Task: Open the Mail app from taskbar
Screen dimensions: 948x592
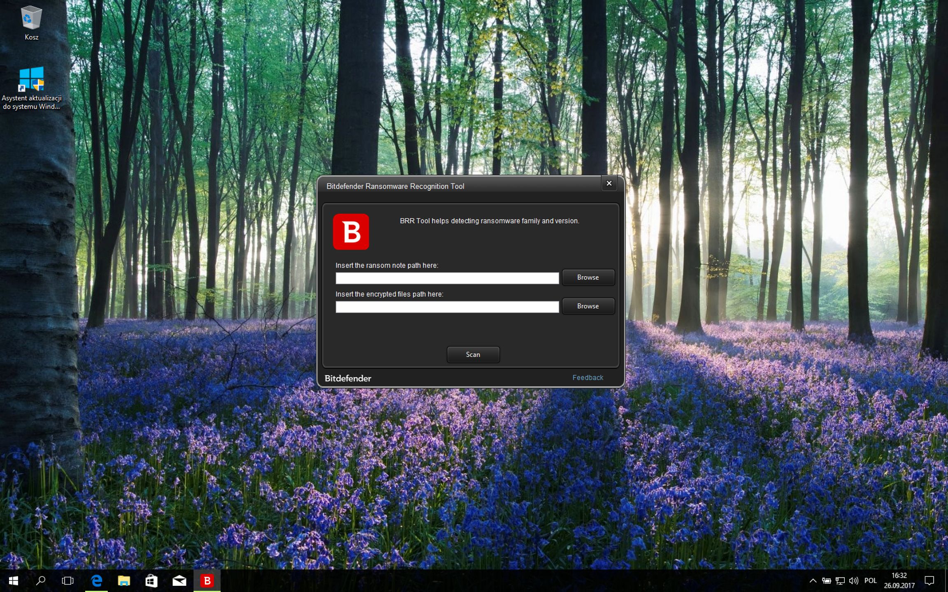Action: [x=179, y=580]
